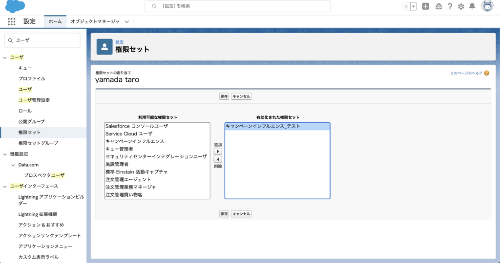Open the App Launcher grid icon
The width and height of the screenshot is (500, 263).
point(12,21)
